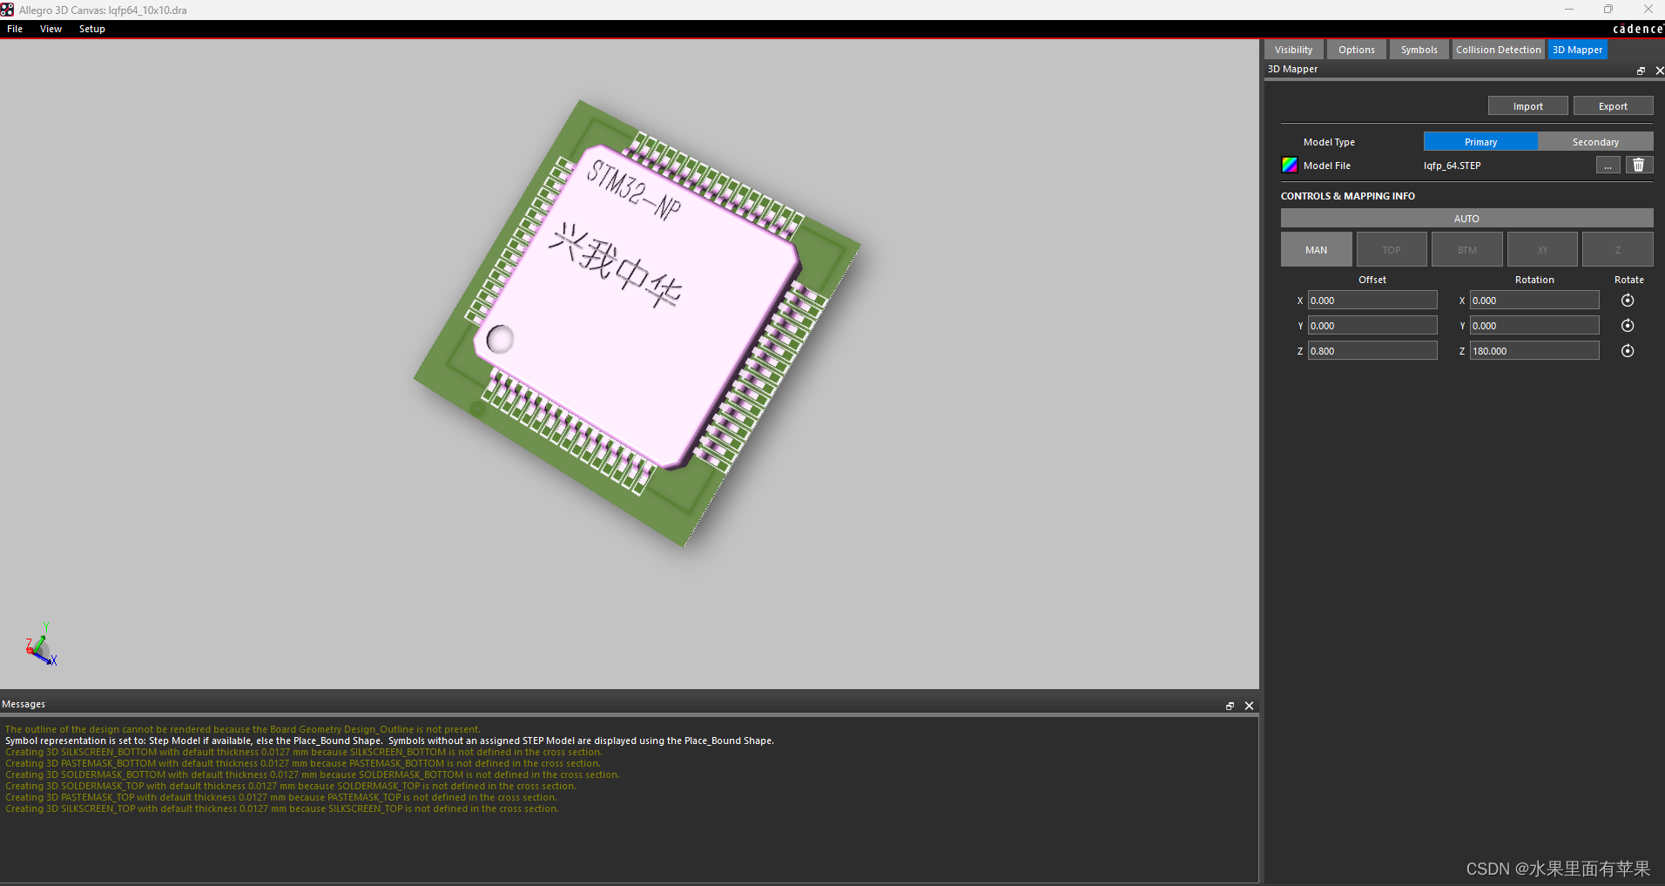Float the Messages panel
Image resolution: width=1665 pixels, height=886 pixels.
coord(1230,706)
